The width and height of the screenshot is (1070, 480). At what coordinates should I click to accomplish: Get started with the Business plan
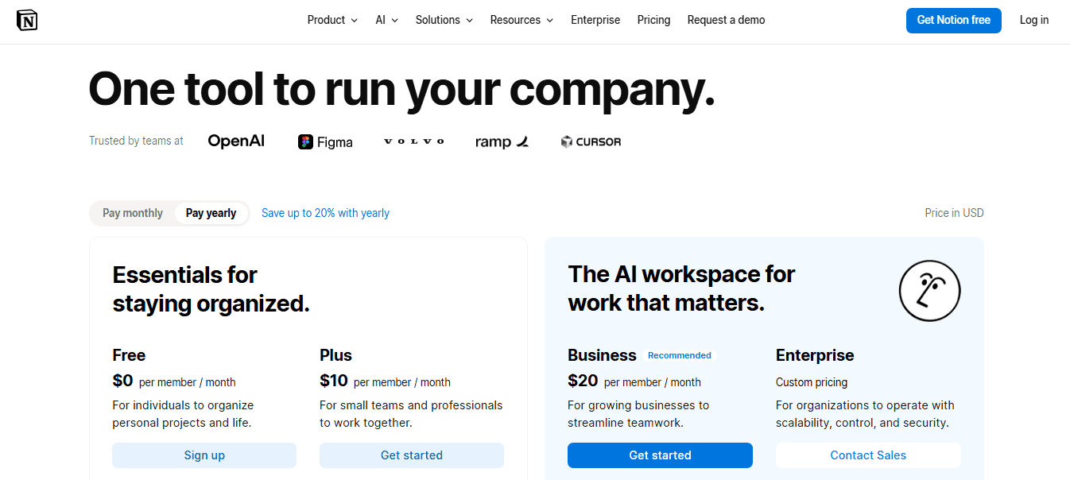coord(660,455)
